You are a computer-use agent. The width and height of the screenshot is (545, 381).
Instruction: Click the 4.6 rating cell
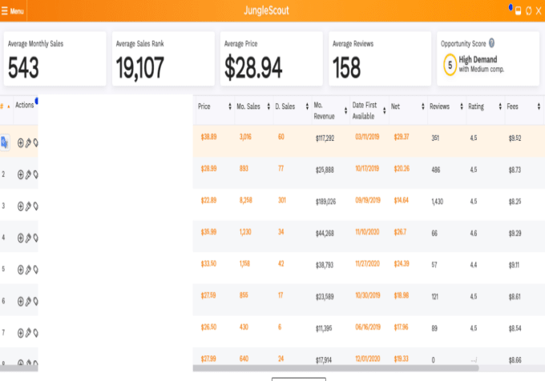pyautogui.click(x=474, y=233)
